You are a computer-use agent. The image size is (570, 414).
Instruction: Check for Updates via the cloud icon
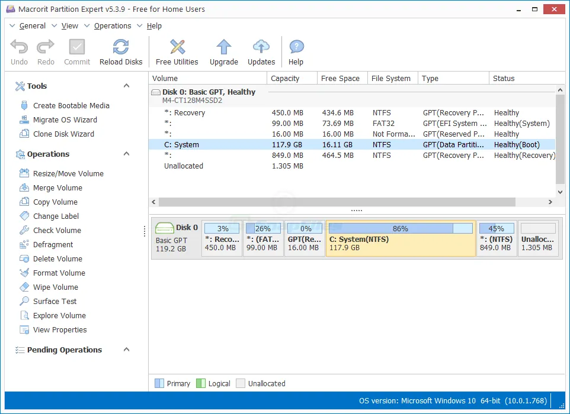point(261,47)
